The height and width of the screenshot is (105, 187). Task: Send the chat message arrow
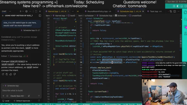pos(39,96)
